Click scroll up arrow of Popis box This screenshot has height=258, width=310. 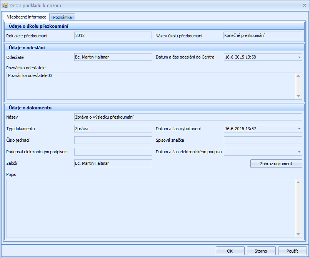click(x=298, y=183)
